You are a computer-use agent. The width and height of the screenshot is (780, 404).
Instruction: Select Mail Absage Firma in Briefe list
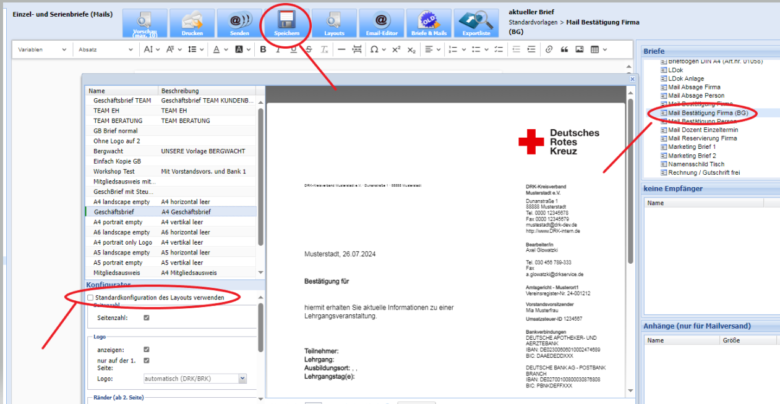694,87
